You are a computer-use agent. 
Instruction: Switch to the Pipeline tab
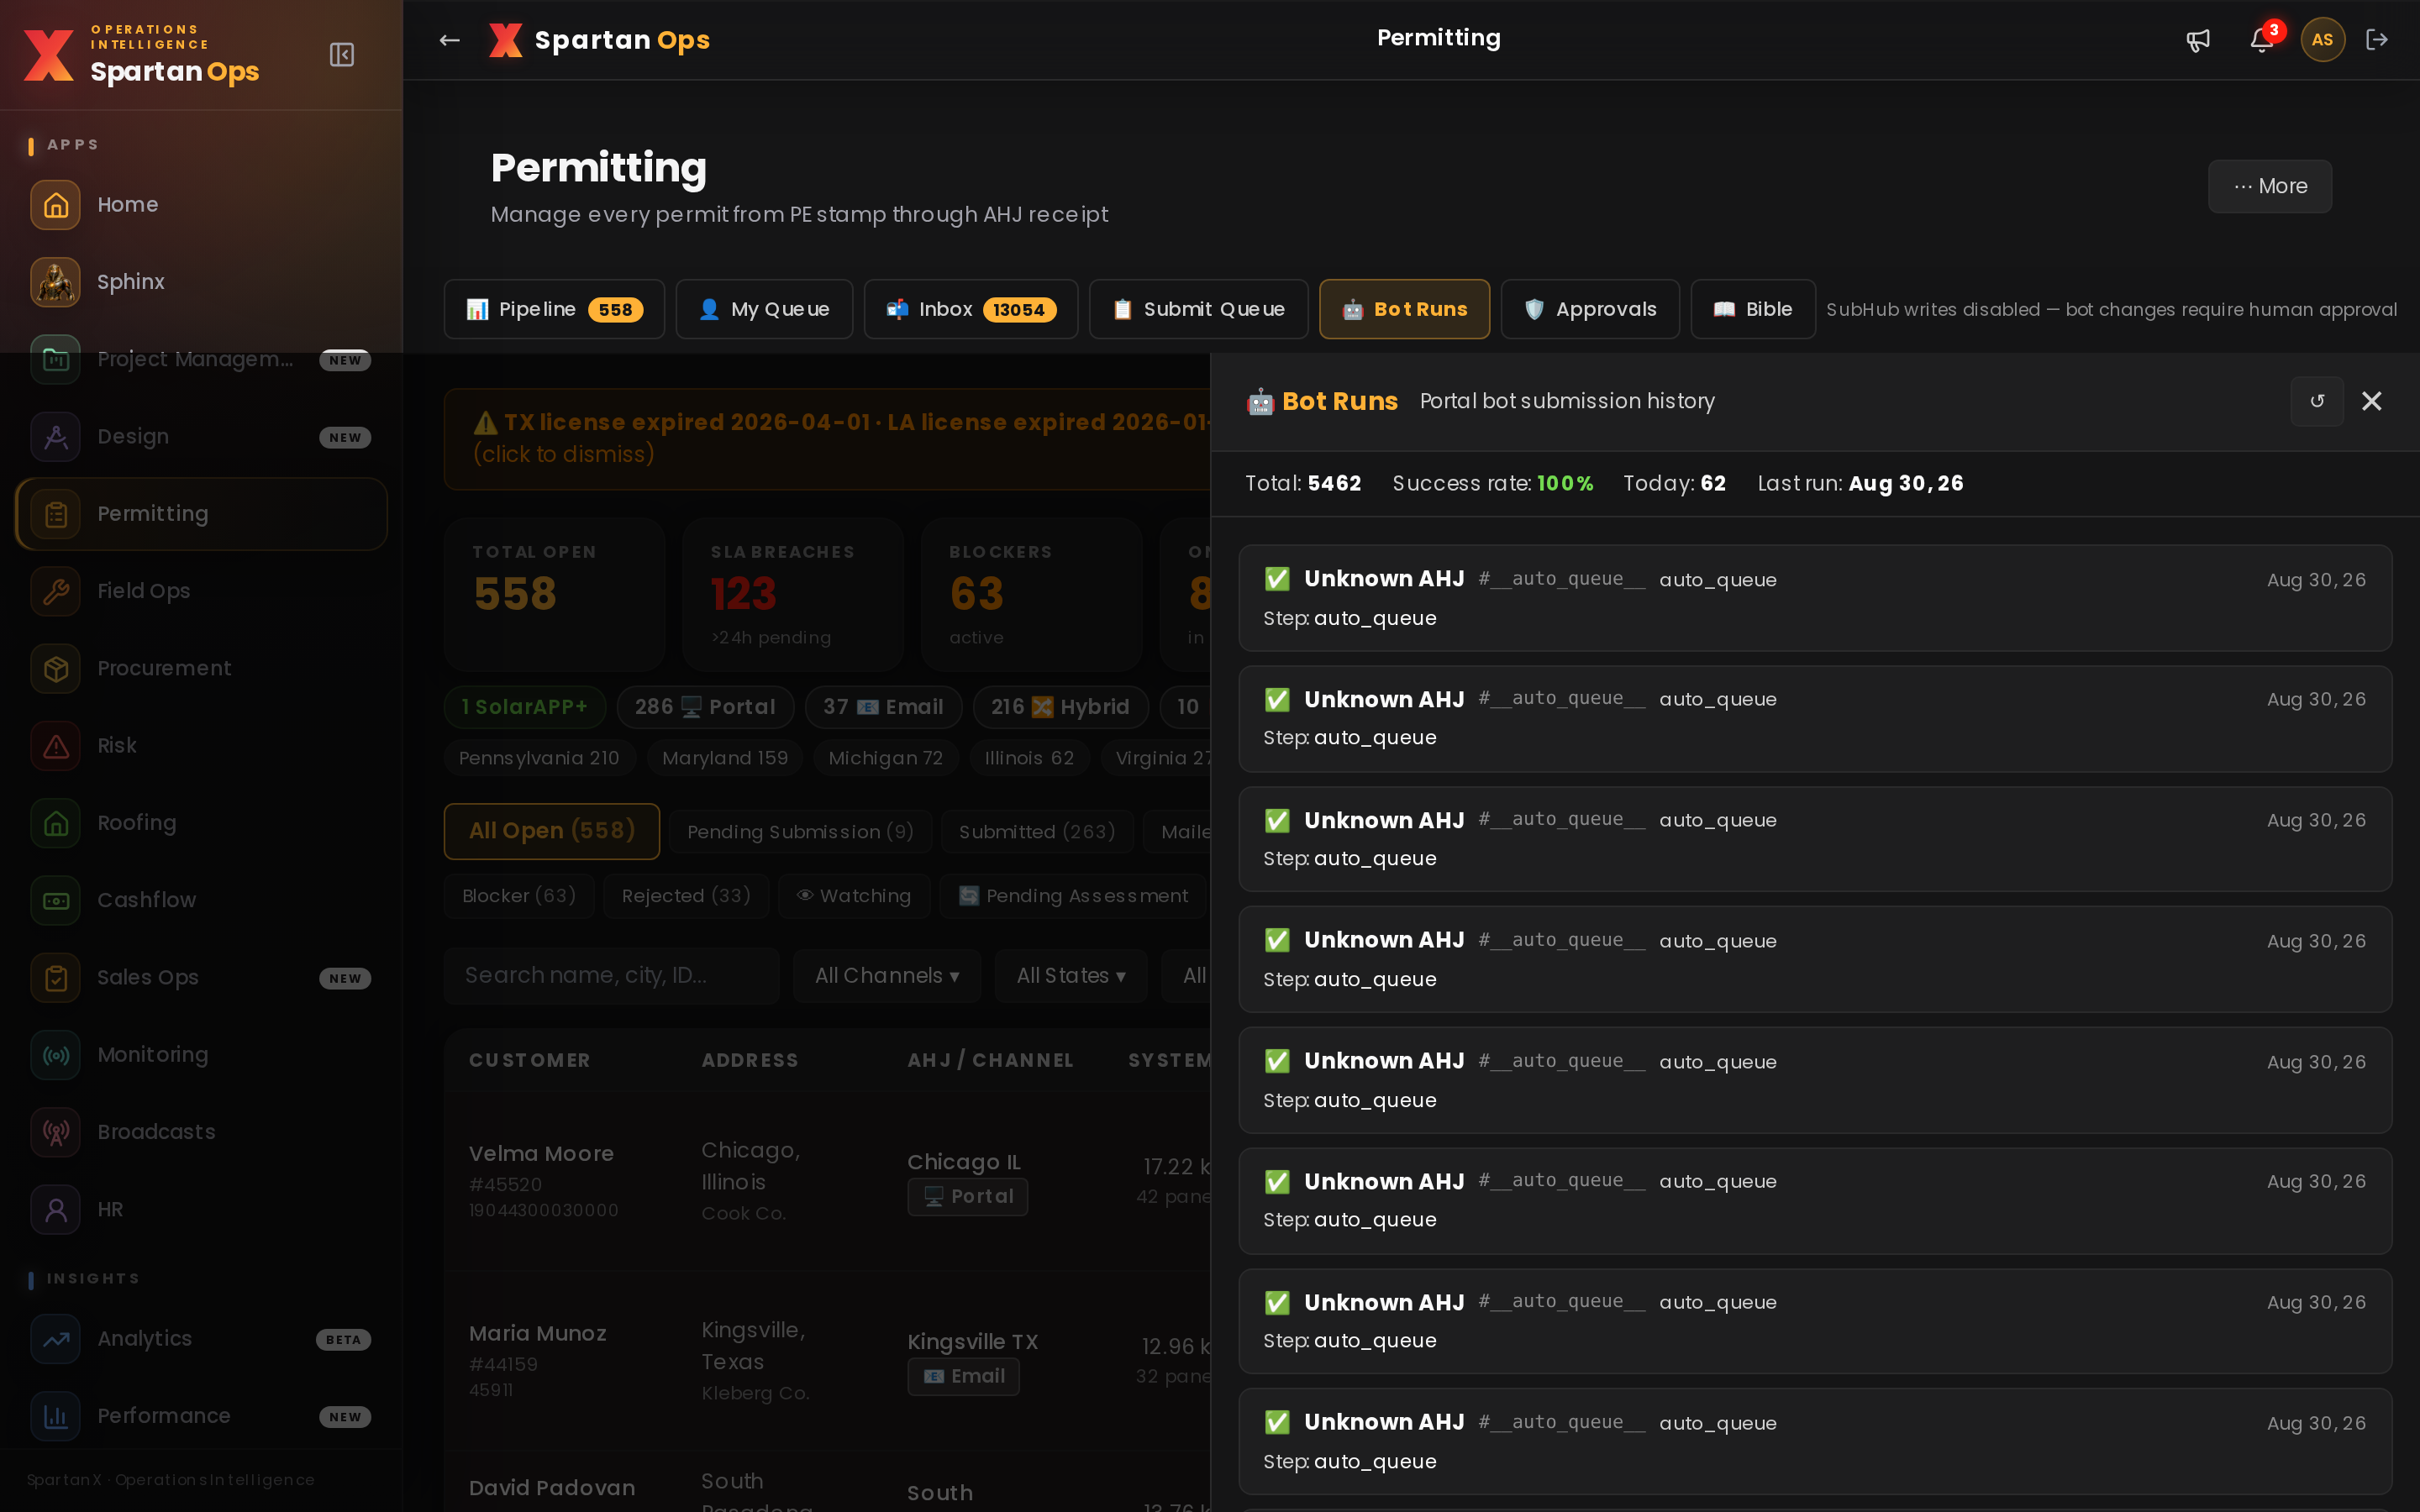(554, 309)
